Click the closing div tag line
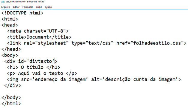The image size is (188, 109). (x=13, y=85)
